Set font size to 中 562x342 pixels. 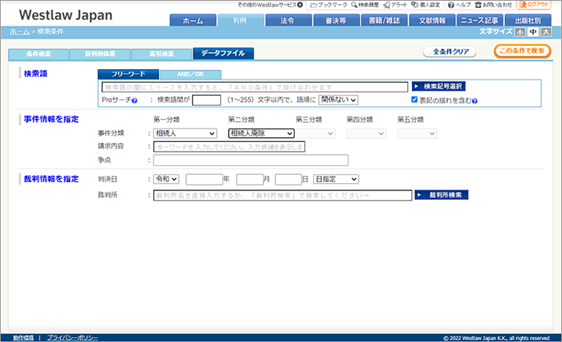pos(533,32)
